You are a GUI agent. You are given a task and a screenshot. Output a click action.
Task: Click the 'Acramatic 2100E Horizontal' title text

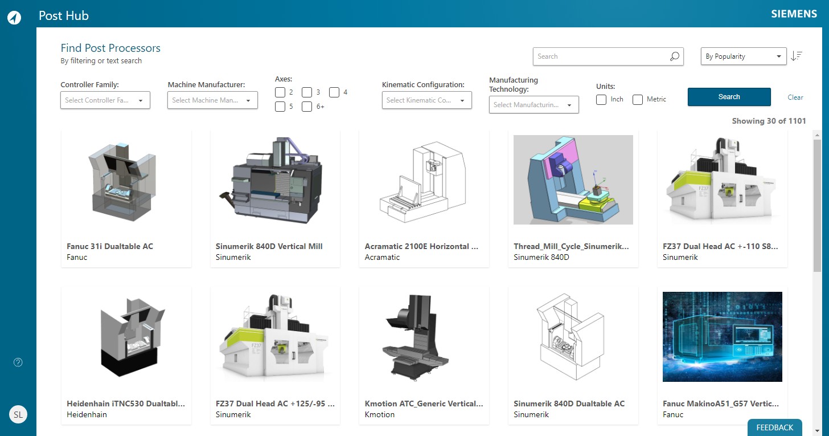tap(422, 247)
